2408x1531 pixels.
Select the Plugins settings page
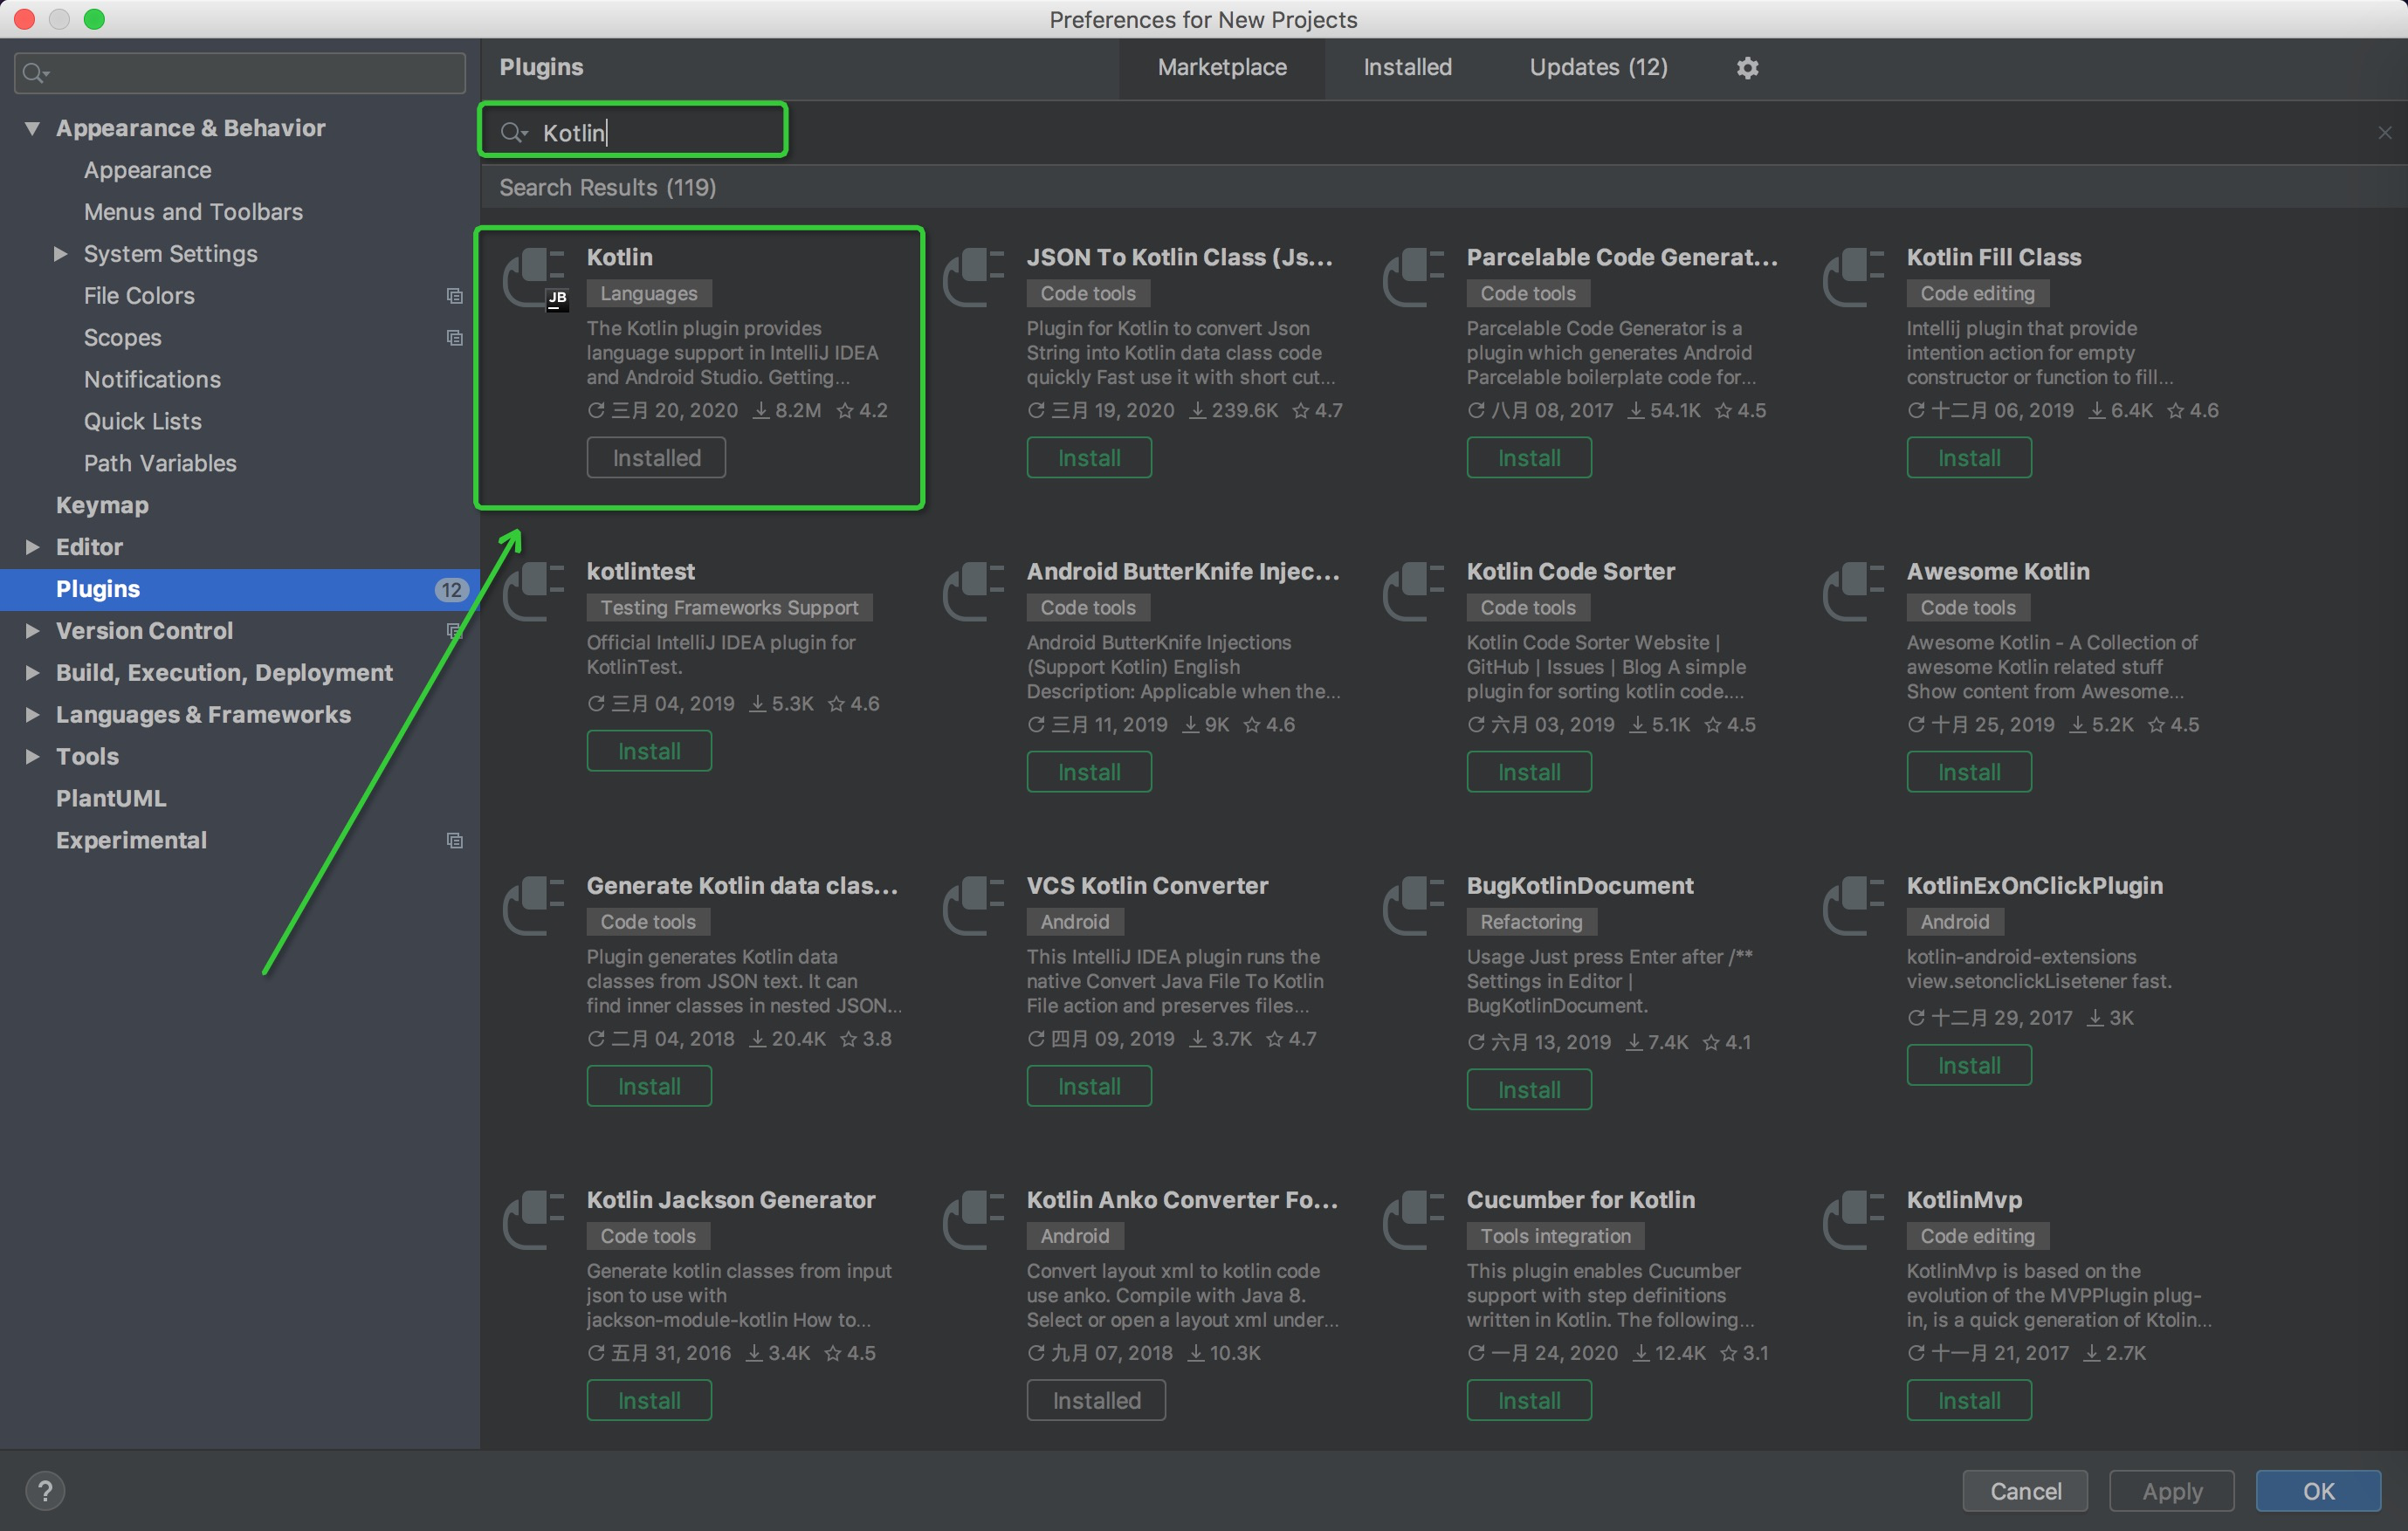240,589
